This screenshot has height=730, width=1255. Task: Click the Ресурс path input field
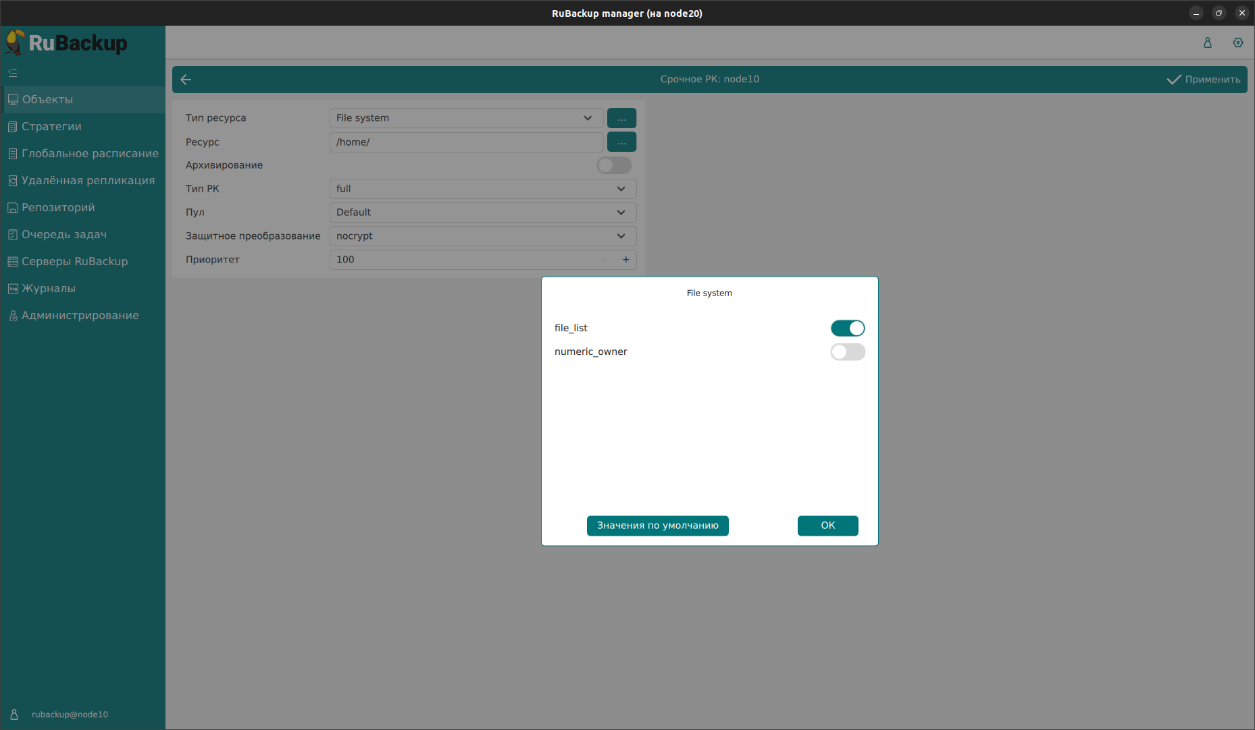pyautogui.click(x=465, y=142)
